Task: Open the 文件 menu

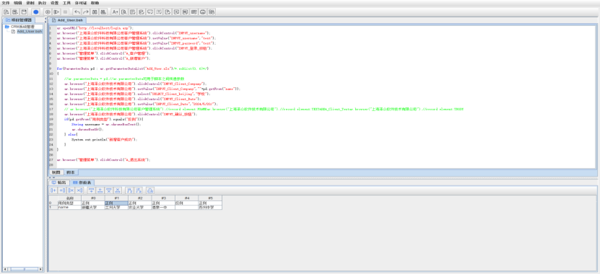Action: point(5,3)
